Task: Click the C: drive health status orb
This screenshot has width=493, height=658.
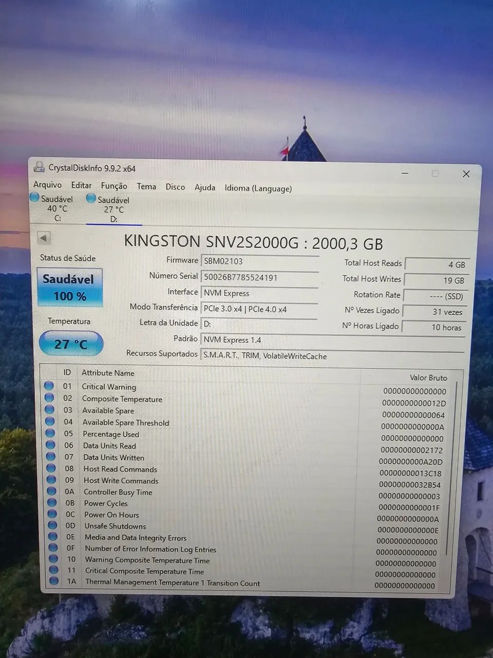Action: [34, 197]
